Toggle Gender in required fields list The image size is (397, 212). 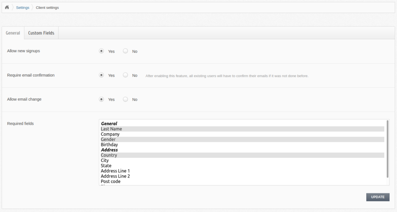(x=108, y=140)
